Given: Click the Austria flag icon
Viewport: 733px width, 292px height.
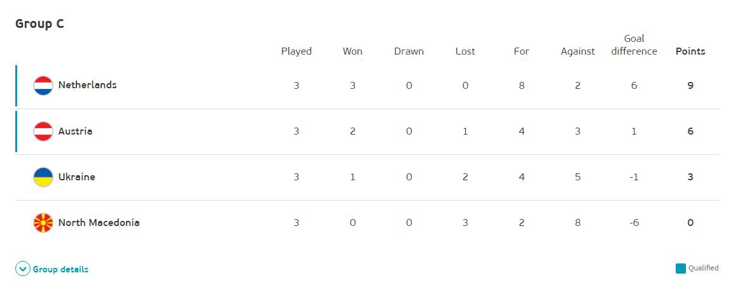Looking at the screenshot, I should click(43, 131).
